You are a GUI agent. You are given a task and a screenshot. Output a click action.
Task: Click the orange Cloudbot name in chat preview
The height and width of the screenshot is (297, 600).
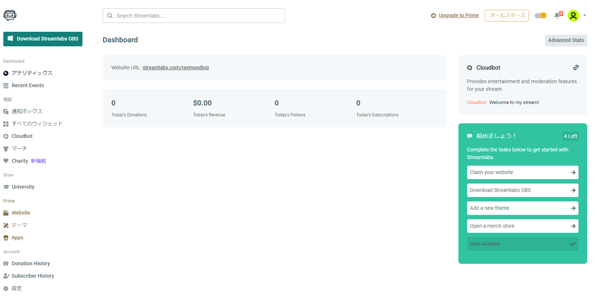[x=477, y=103]
